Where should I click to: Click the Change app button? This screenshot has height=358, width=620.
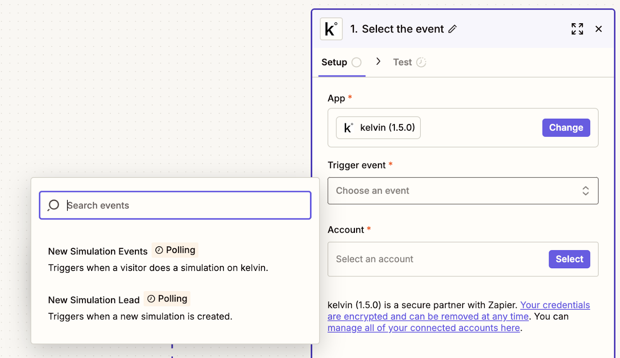point(566,128)
